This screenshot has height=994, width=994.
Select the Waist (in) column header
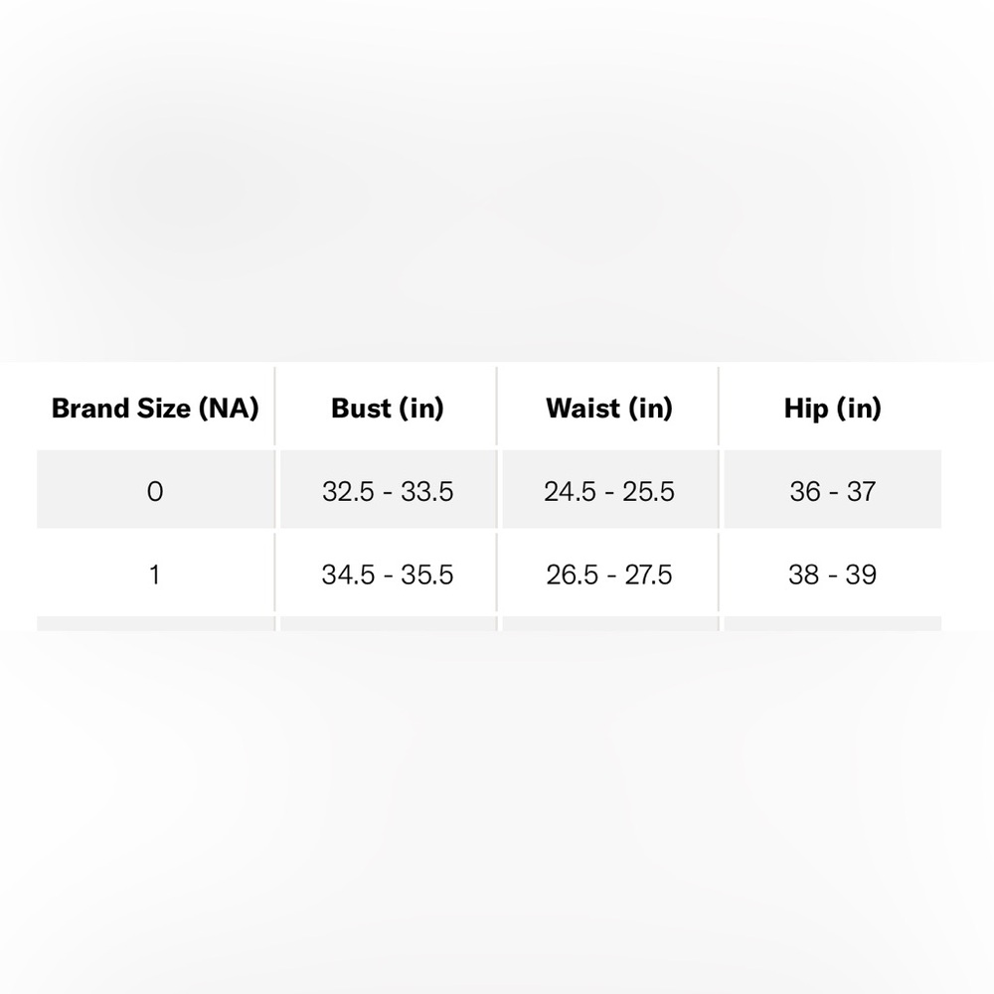point(610,408)
